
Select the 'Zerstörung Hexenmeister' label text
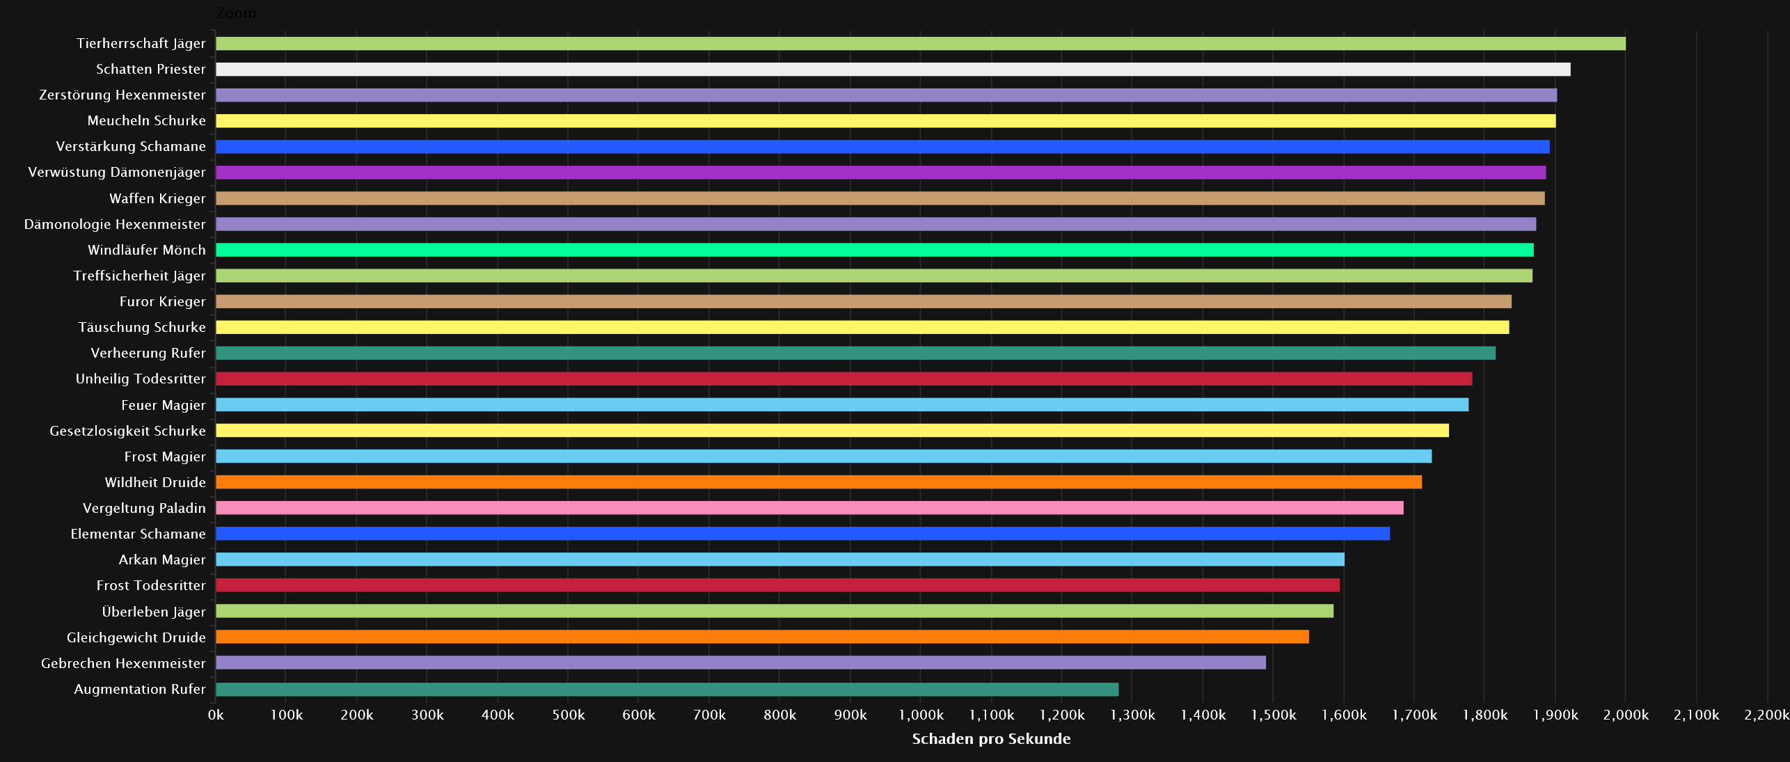pyautogui.click(x=122, y=95)
